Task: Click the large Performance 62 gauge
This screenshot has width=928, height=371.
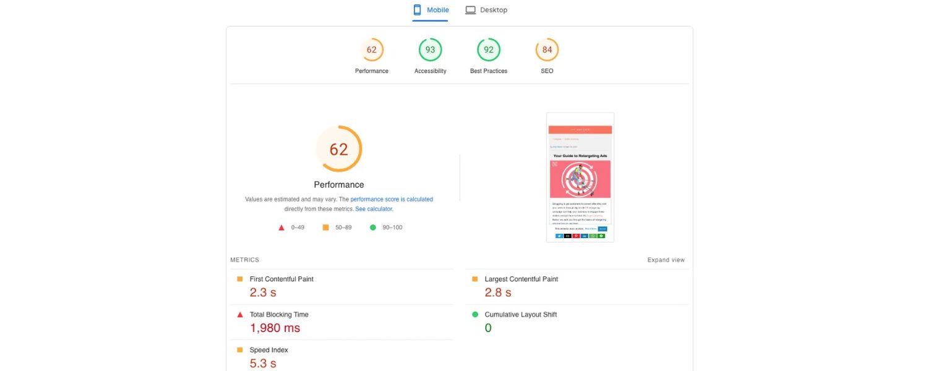Action: click(x=339, y=149)
